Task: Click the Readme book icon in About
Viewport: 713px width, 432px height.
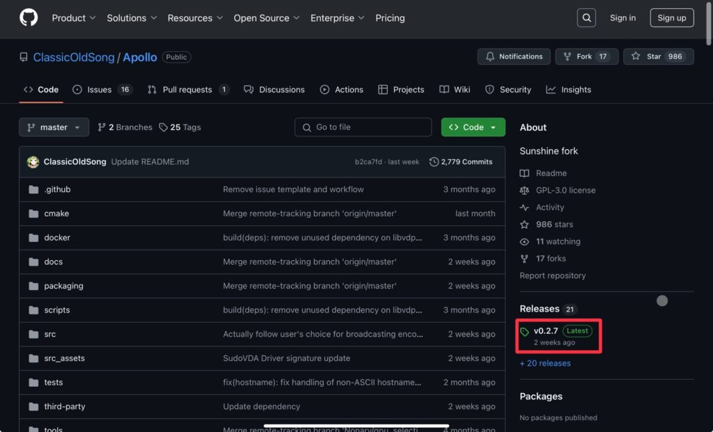Action: click(524, 173)
